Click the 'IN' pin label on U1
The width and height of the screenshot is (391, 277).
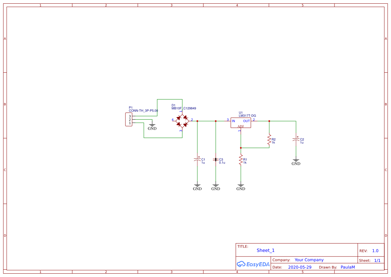pyautogui.click(x=233, y=121)
